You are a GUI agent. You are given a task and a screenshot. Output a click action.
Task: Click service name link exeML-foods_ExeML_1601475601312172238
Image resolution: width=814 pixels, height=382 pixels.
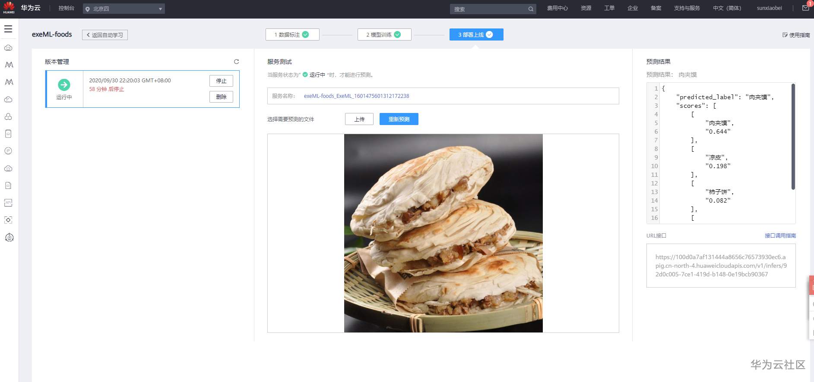click(356, 96)
